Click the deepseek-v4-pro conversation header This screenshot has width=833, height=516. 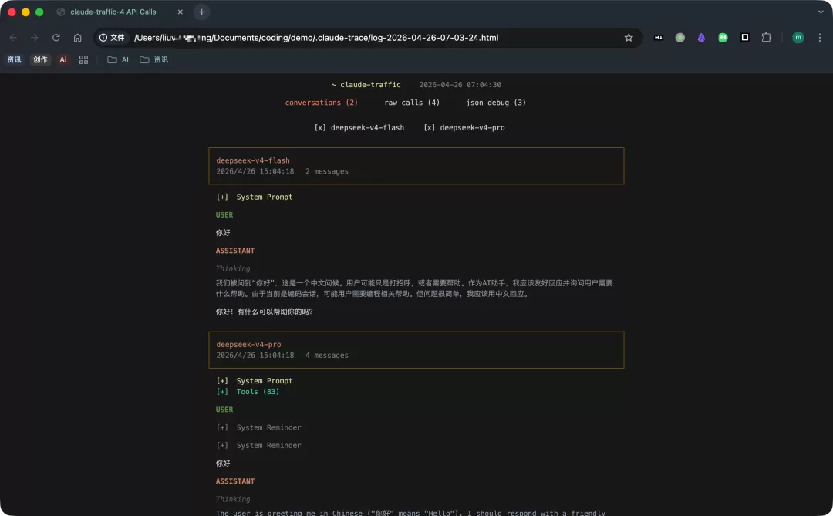[416, 349]
